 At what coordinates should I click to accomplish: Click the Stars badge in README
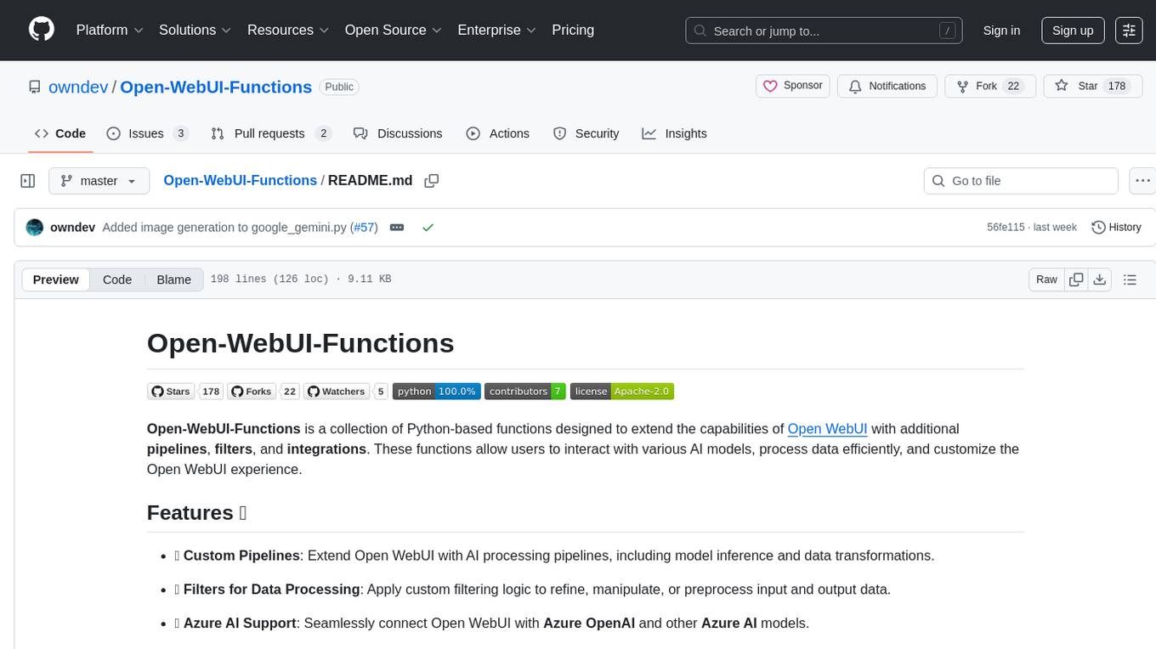click(184, 392)
